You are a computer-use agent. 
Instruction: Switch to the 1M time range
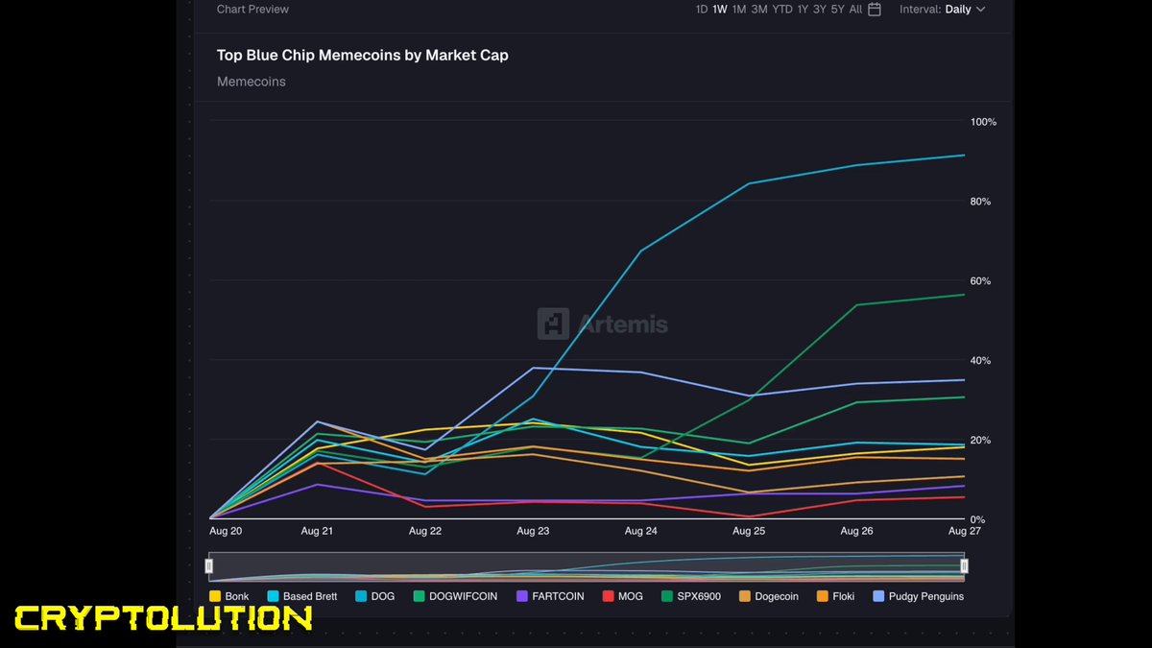(738, 10)
